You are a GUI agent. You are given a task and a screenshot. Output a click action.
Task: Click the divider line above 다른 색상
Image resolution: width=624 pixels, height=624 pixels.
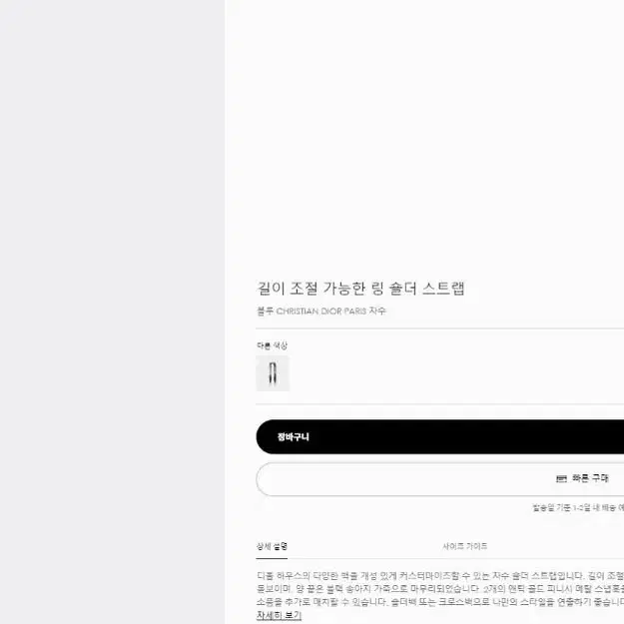[x=439, y=328]
